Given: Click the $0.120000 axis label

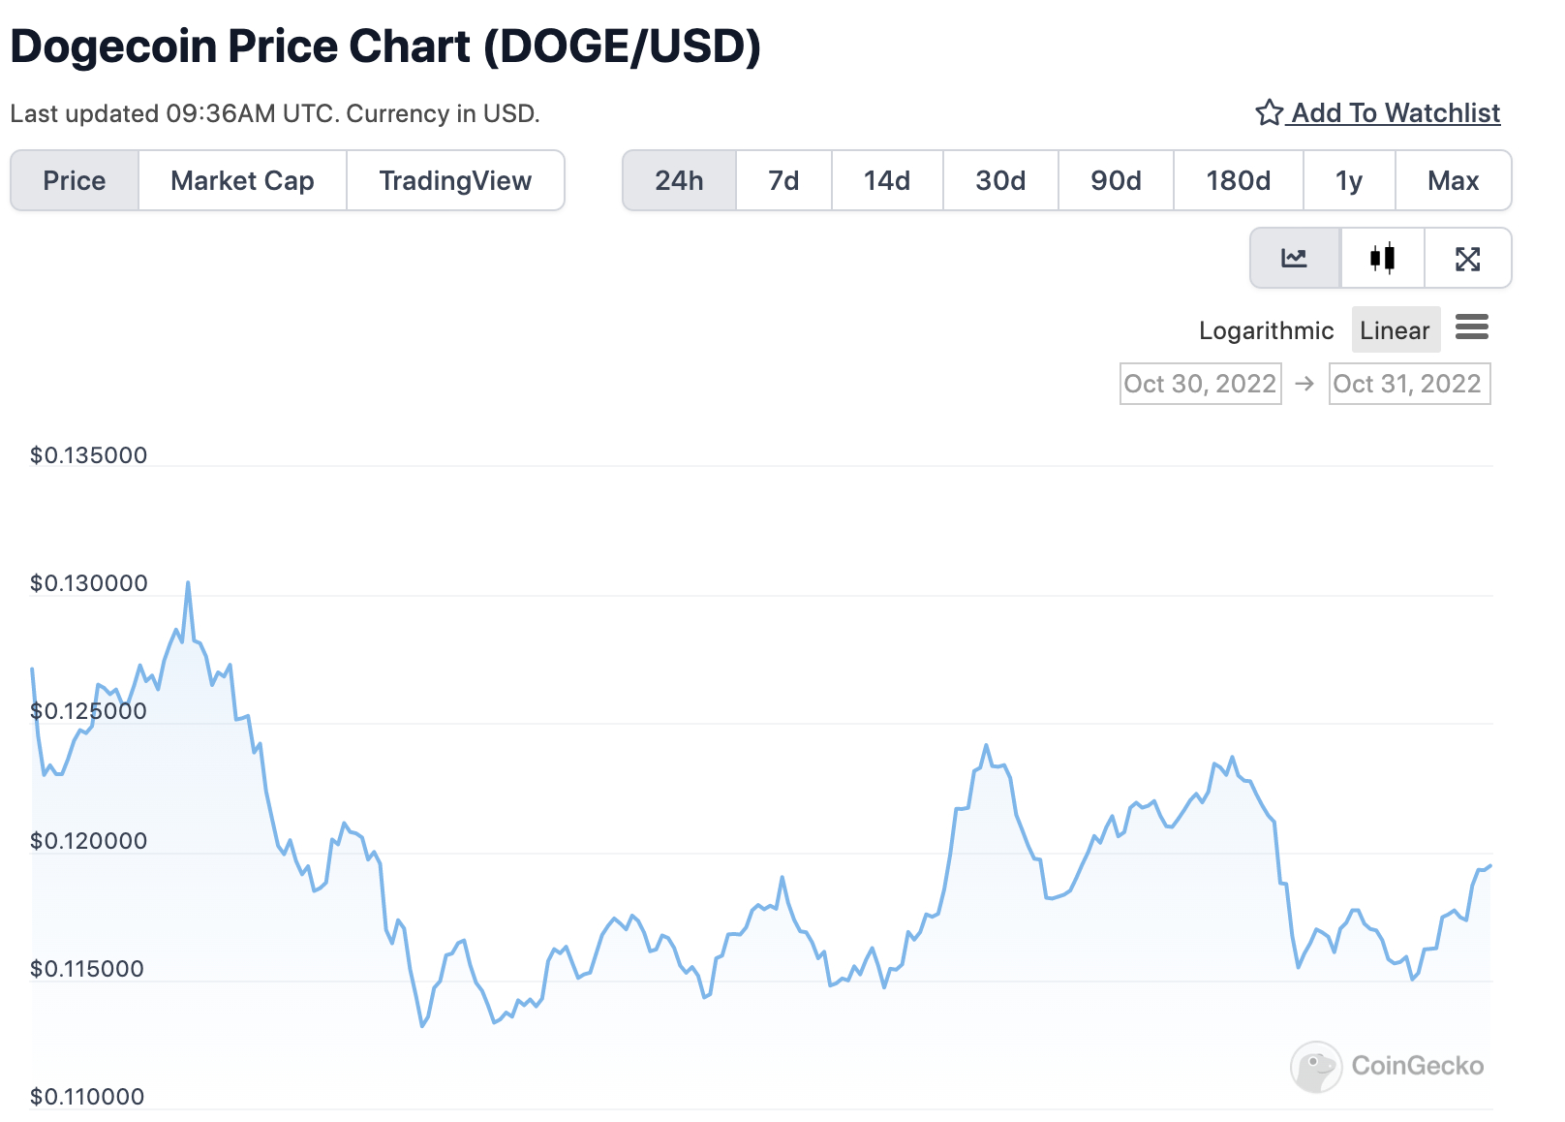Looking at the screenshot, I should coord(89,841).
